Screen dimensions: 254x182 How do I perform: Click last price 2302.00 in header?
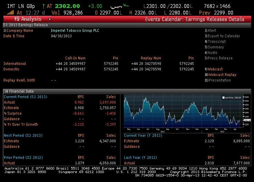(67, 6)
